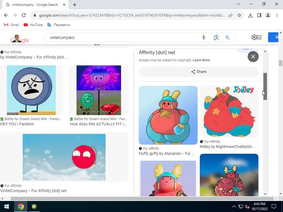Open the Fluffy guffy related image
283x212 pixels.
pyautogui.click(x=168, y=115)
